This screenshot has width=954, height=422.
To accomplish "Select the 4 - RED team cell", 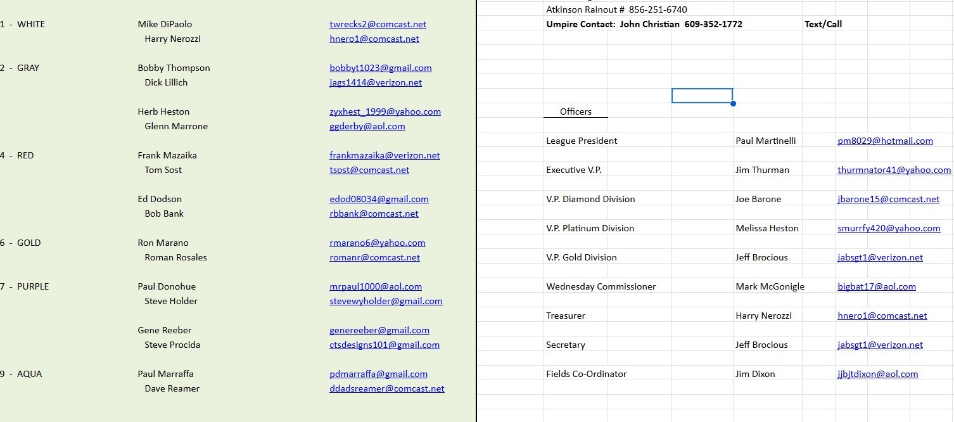I will (x=17, y=155).
